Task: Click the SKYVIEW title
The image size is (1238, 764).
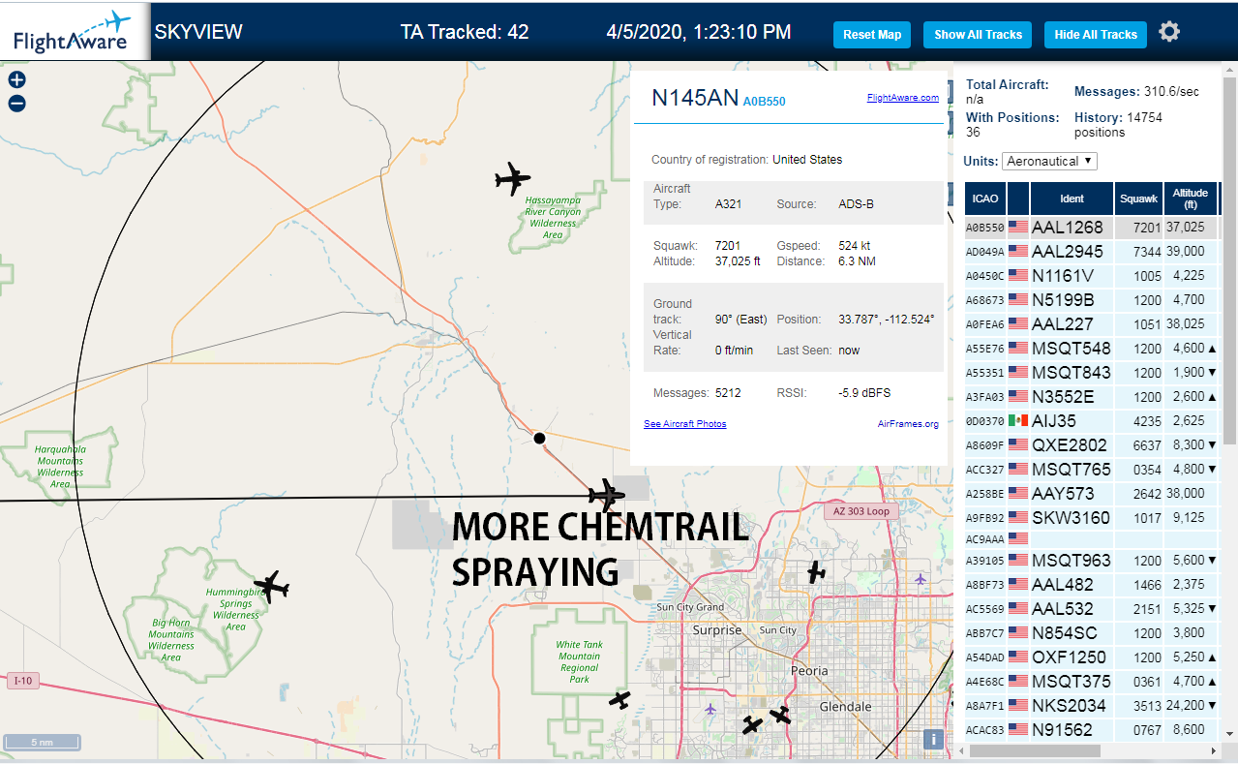Action: click(x=198, y=32)
